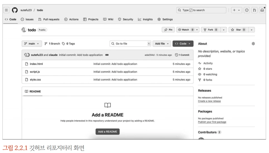This screenshot has height=153, width=269.
Task: Expand the Watch dropdown arrow
Action: [x=197, y=30]
